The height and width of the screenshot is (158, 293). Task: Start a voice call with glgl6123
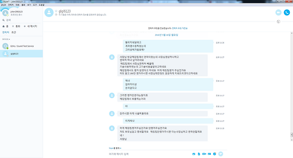pyautogui.click(x=286, y=13)
